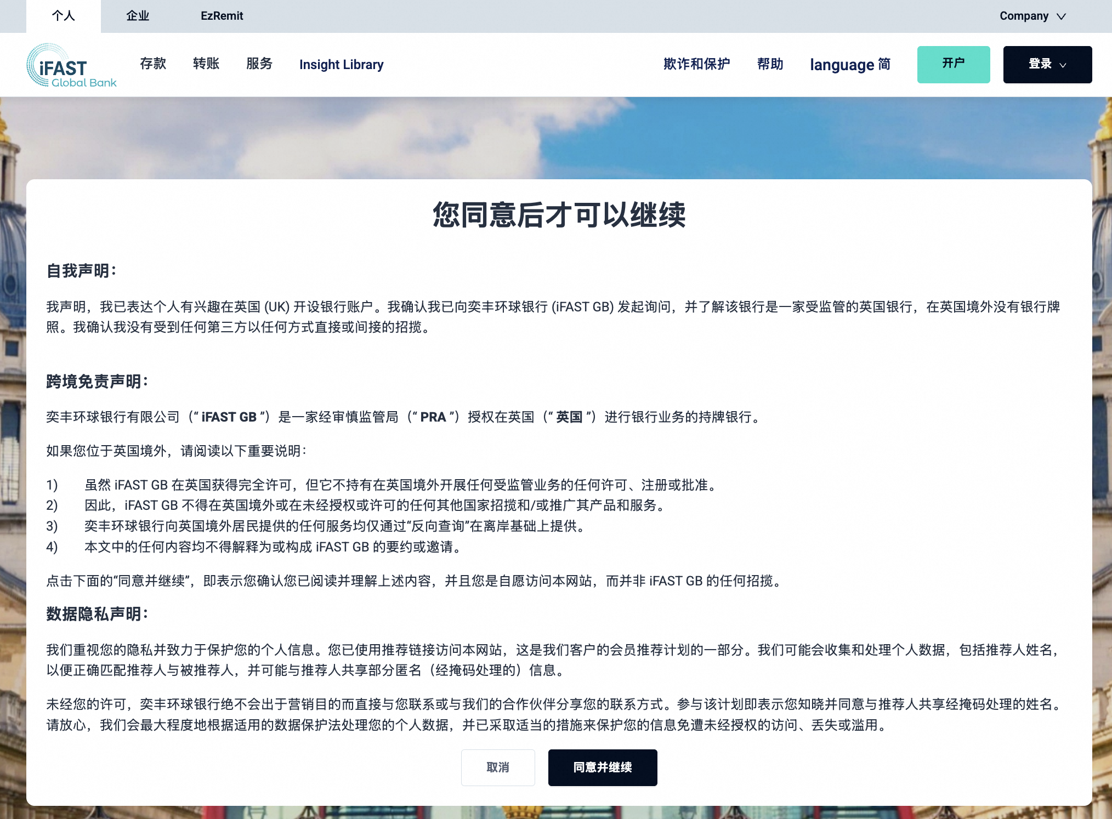Click the 数据隐私声明 section heading
The width and height of the screenshot is (1112, 819).
97,614
